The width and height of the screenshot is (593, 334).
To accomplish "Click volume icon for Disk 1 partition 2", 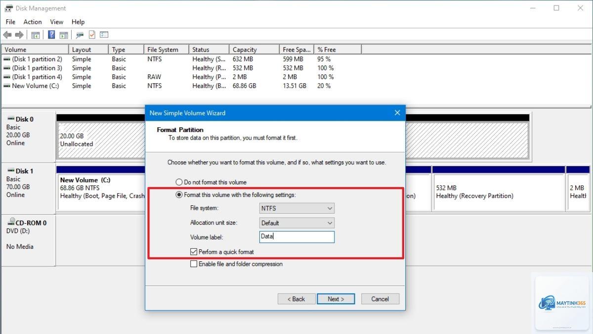I will tap(6, 59).
